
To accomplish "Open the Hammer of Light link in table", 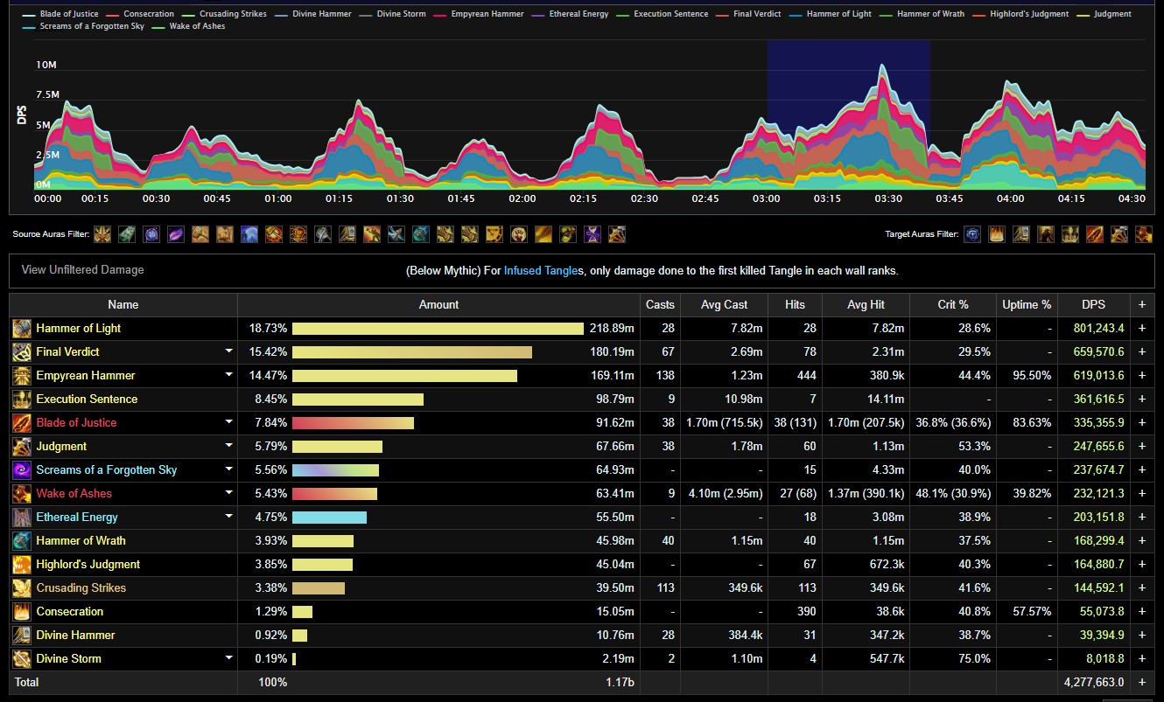I will (79, 329).
